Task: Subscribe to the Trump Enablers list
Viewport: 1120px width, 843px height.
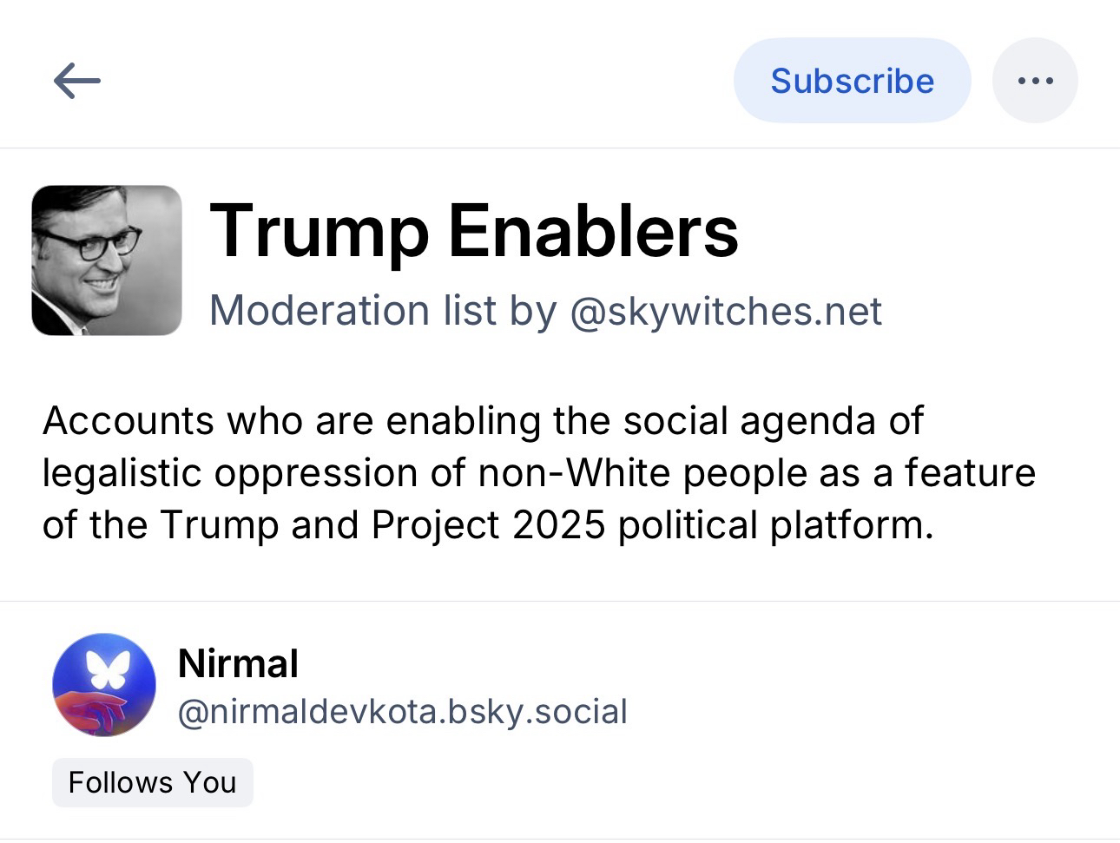Action: [x=852, y=81]
